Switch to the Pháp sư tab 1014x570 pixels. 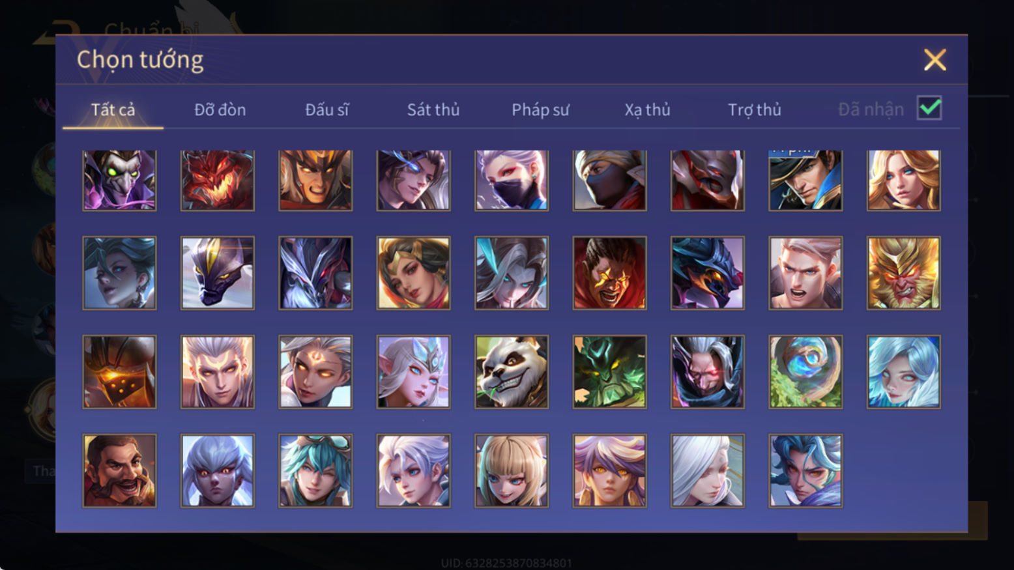point(540,109)
